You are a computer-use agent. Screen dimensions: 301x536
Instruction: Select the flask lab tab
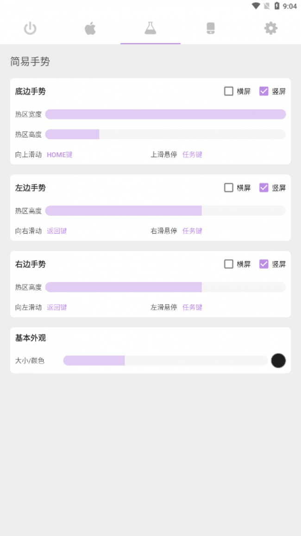150,29
